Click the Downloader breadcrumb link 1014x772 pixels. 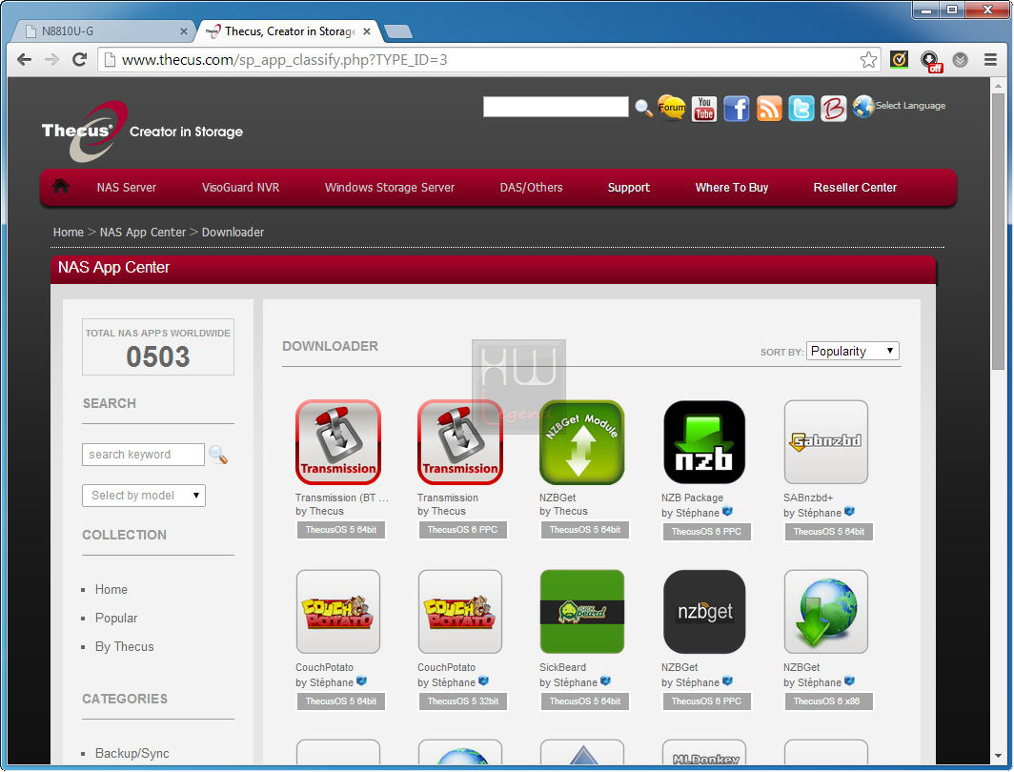(x=233, y=233)
